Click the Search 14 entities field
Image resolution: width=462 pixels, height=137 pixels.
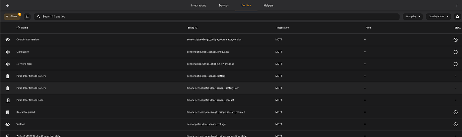[217, 16]
